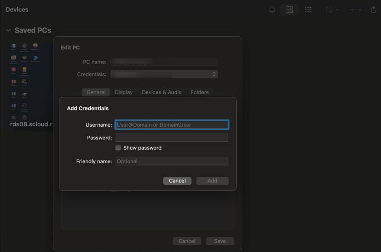Click the refresh icon in toolbar

tap(373, 10)
